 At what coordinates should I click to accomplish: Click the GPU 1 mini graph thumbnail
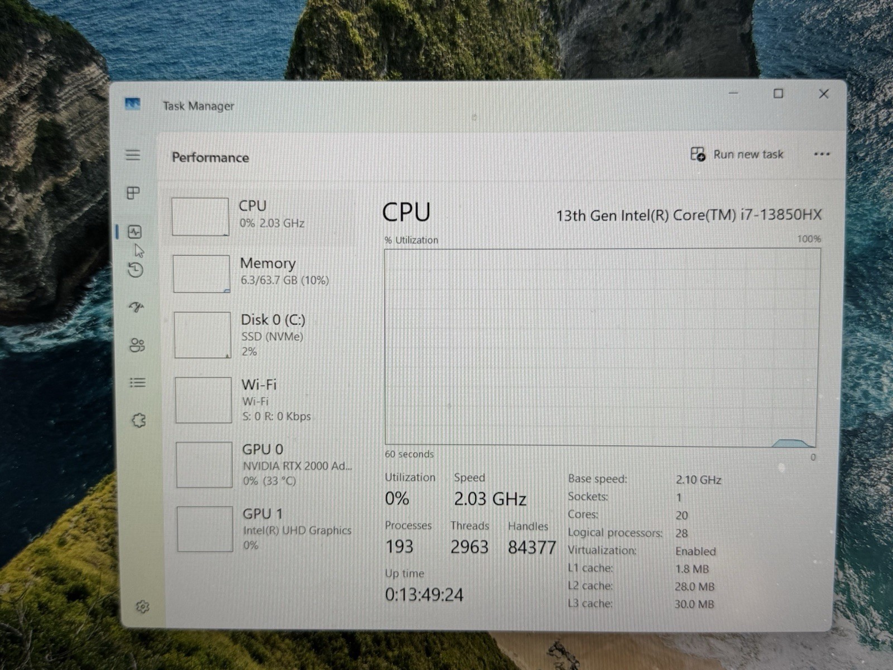205,529
